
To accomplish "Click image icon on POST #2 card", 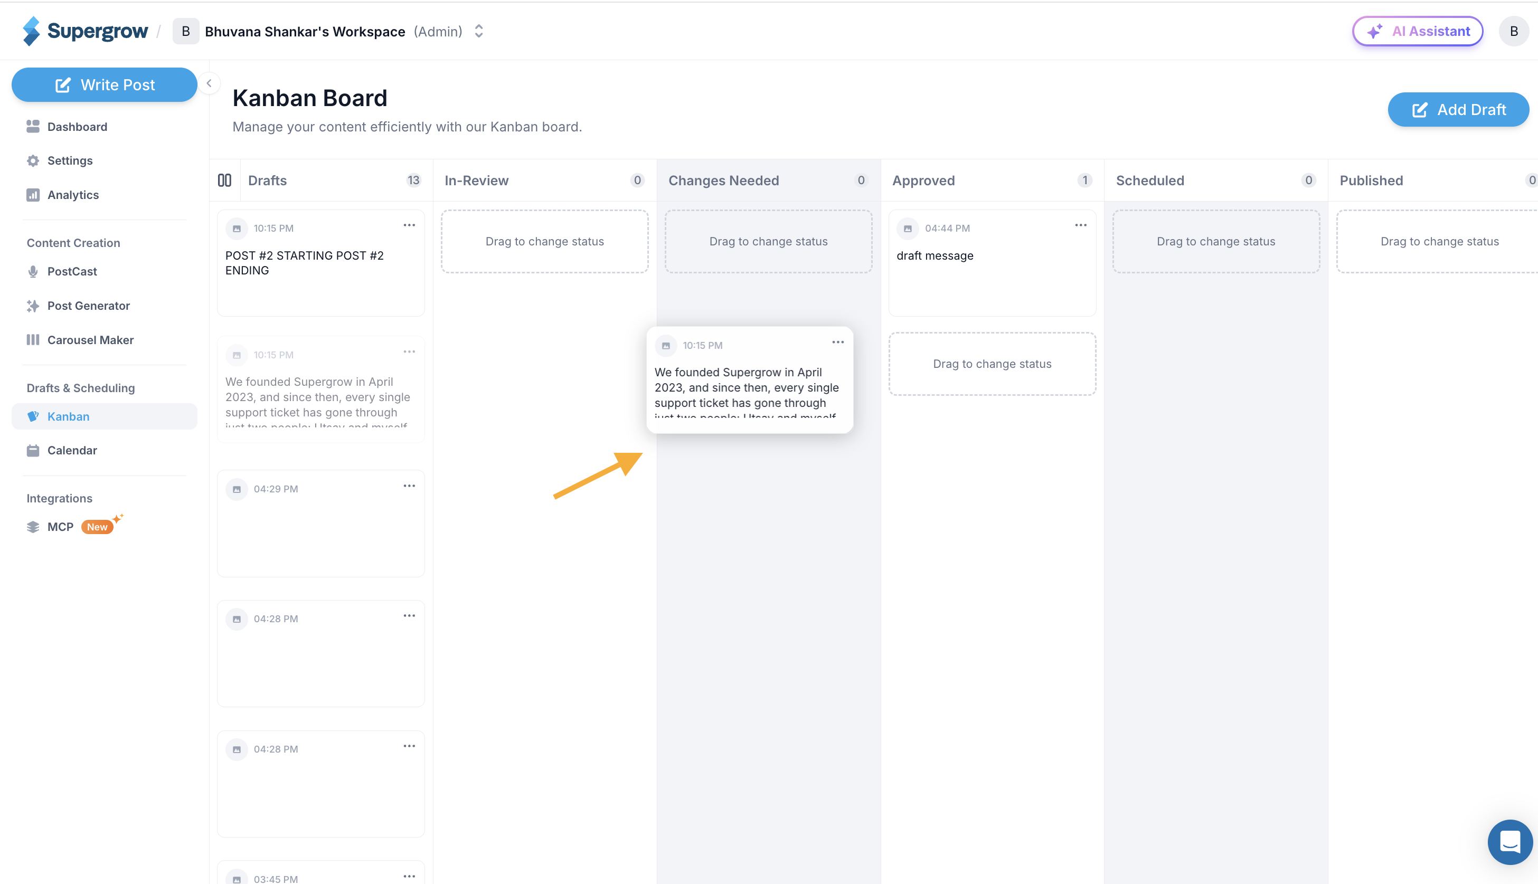I will (237, 229).
